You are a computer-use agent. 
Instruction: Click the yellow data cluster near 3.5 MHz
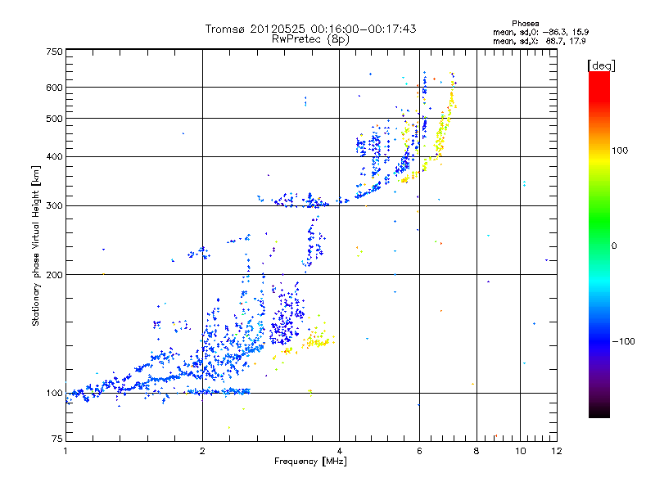pos(318,340)
